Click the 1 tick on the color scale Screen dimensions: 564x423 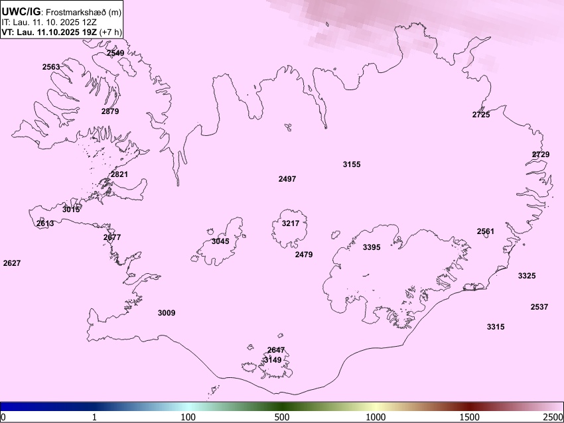(94, 417)
